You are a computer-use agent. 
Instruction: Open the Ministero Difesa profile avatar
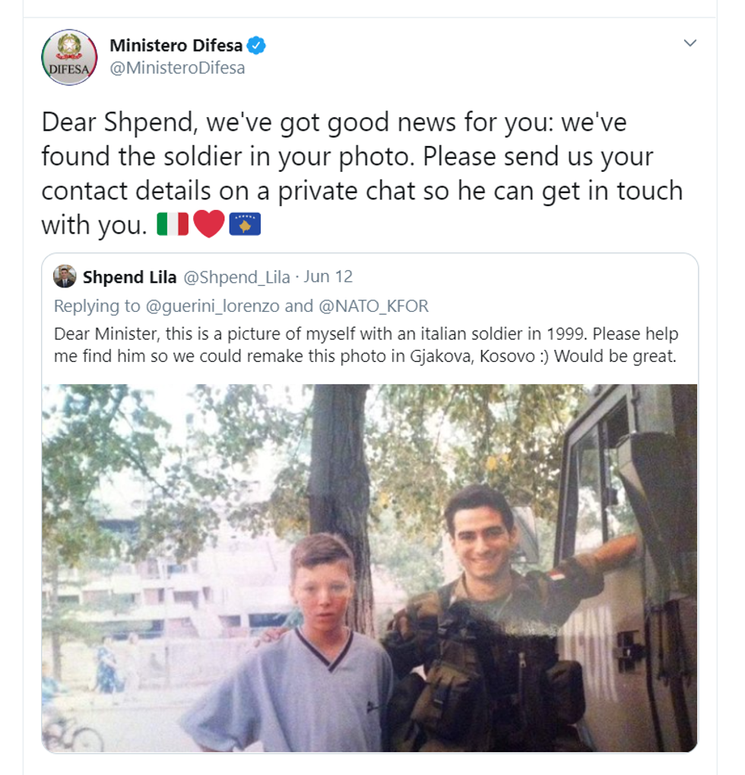[x=69, y=57]
